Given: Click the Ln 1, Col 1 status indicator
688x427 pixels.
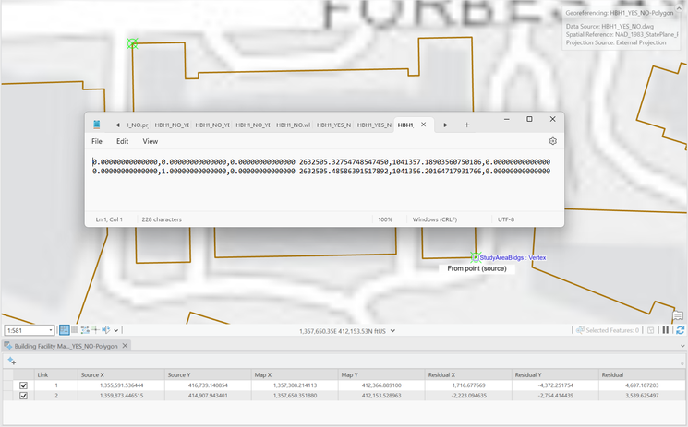Looking at the screenshot, I should click(109, 219).
